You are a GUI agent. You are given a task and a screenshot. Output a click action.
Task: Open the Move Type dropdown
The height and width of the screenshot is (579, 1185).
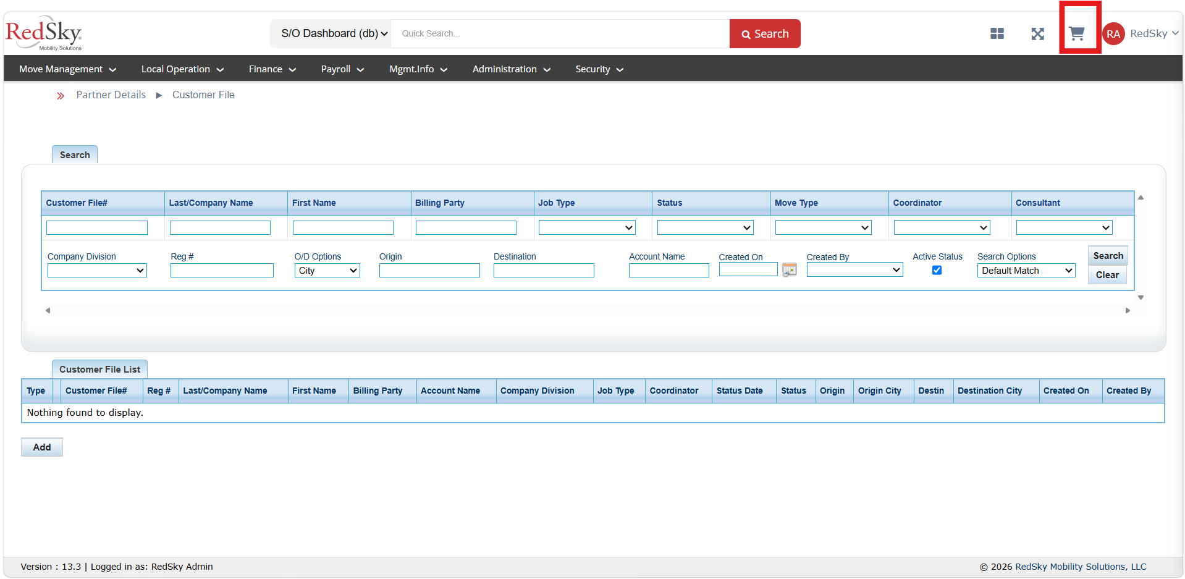[x=823, y=227]
